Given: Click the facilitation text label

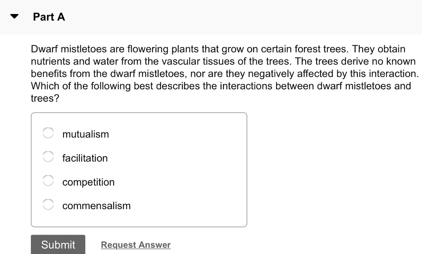Looking at the screenshot, I should click(x=85, y=158).
